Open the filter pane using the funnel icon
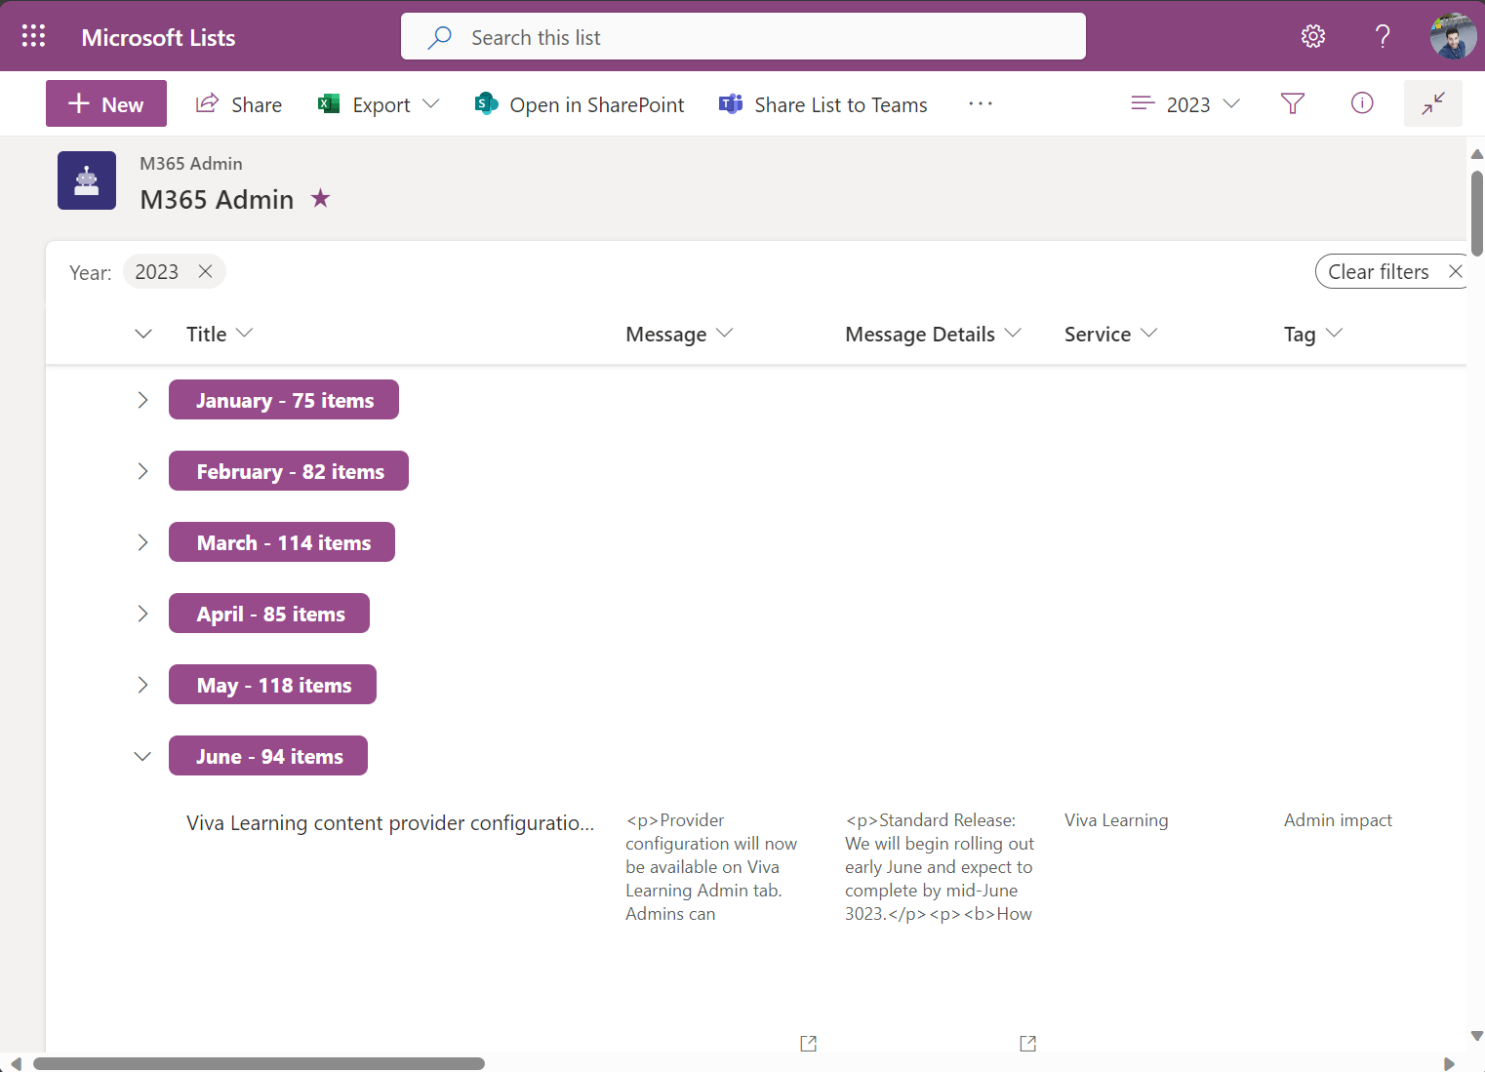Screen dimensions: 1485x1072 coord(1292,103)
